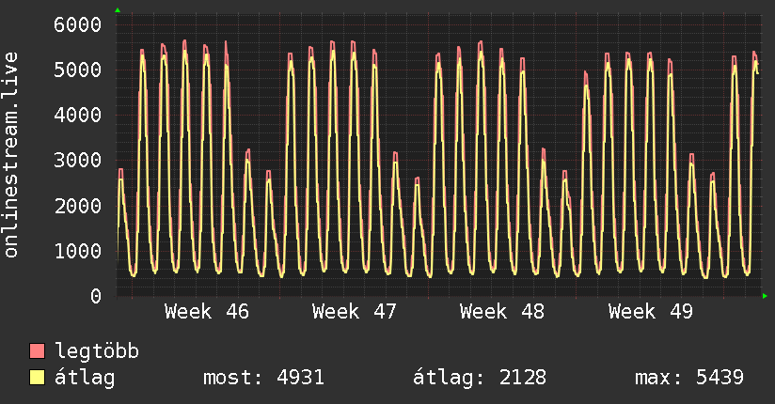Click the pink legtöbb legend swatch
Viewport: 775px width, 404px height.
37,350
